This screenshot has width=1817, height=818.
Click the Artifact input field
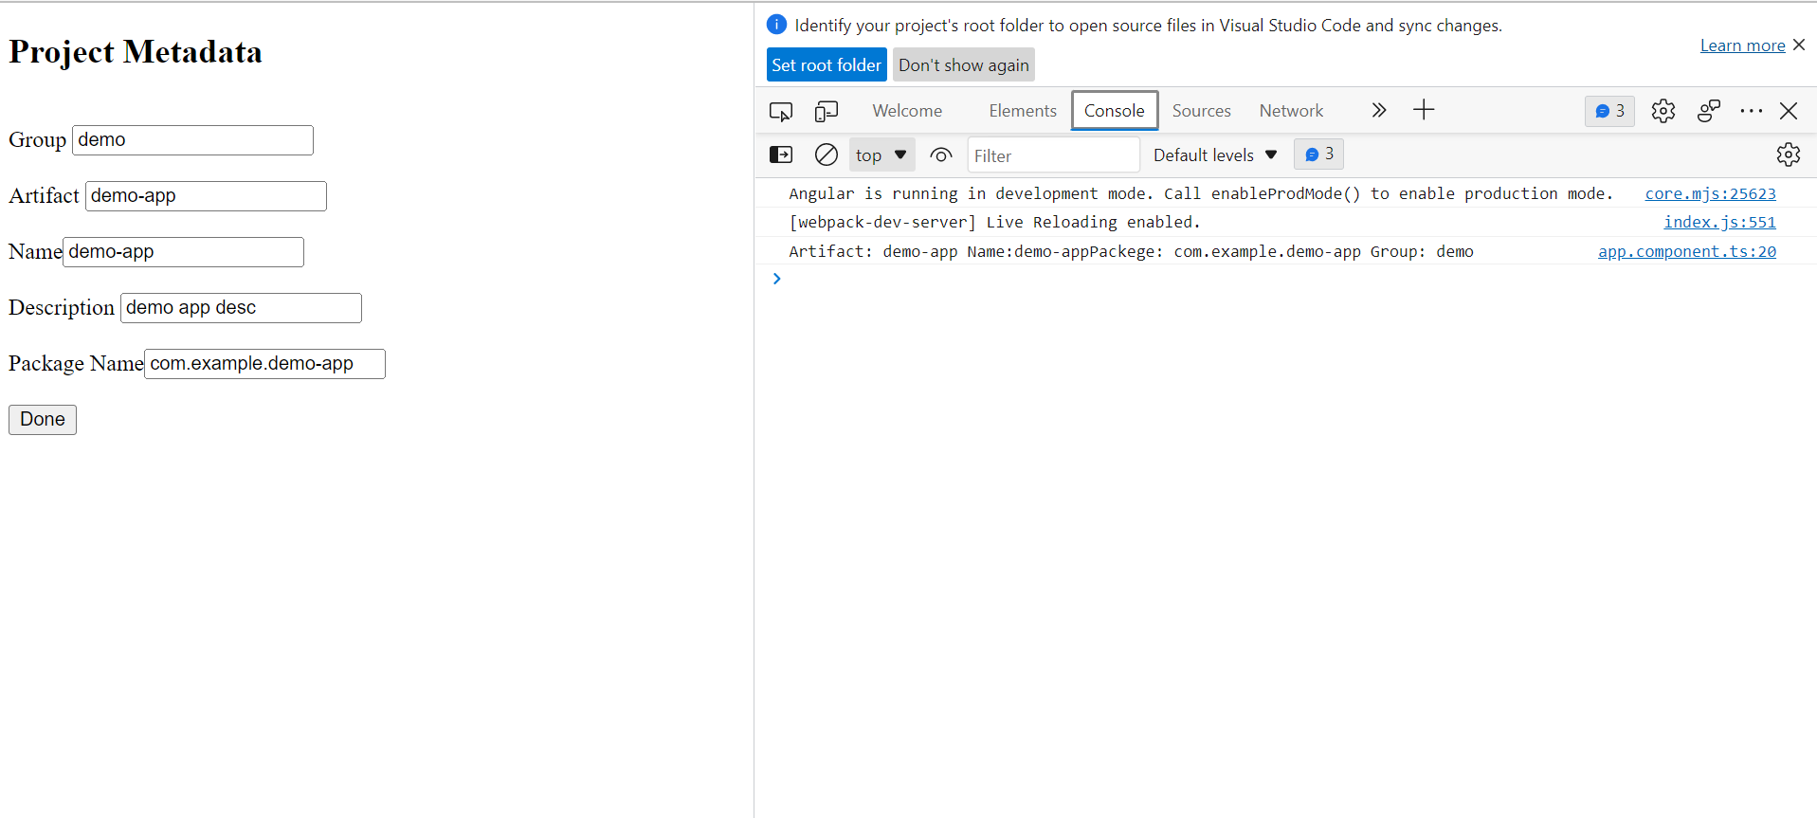tap(206, 196)
